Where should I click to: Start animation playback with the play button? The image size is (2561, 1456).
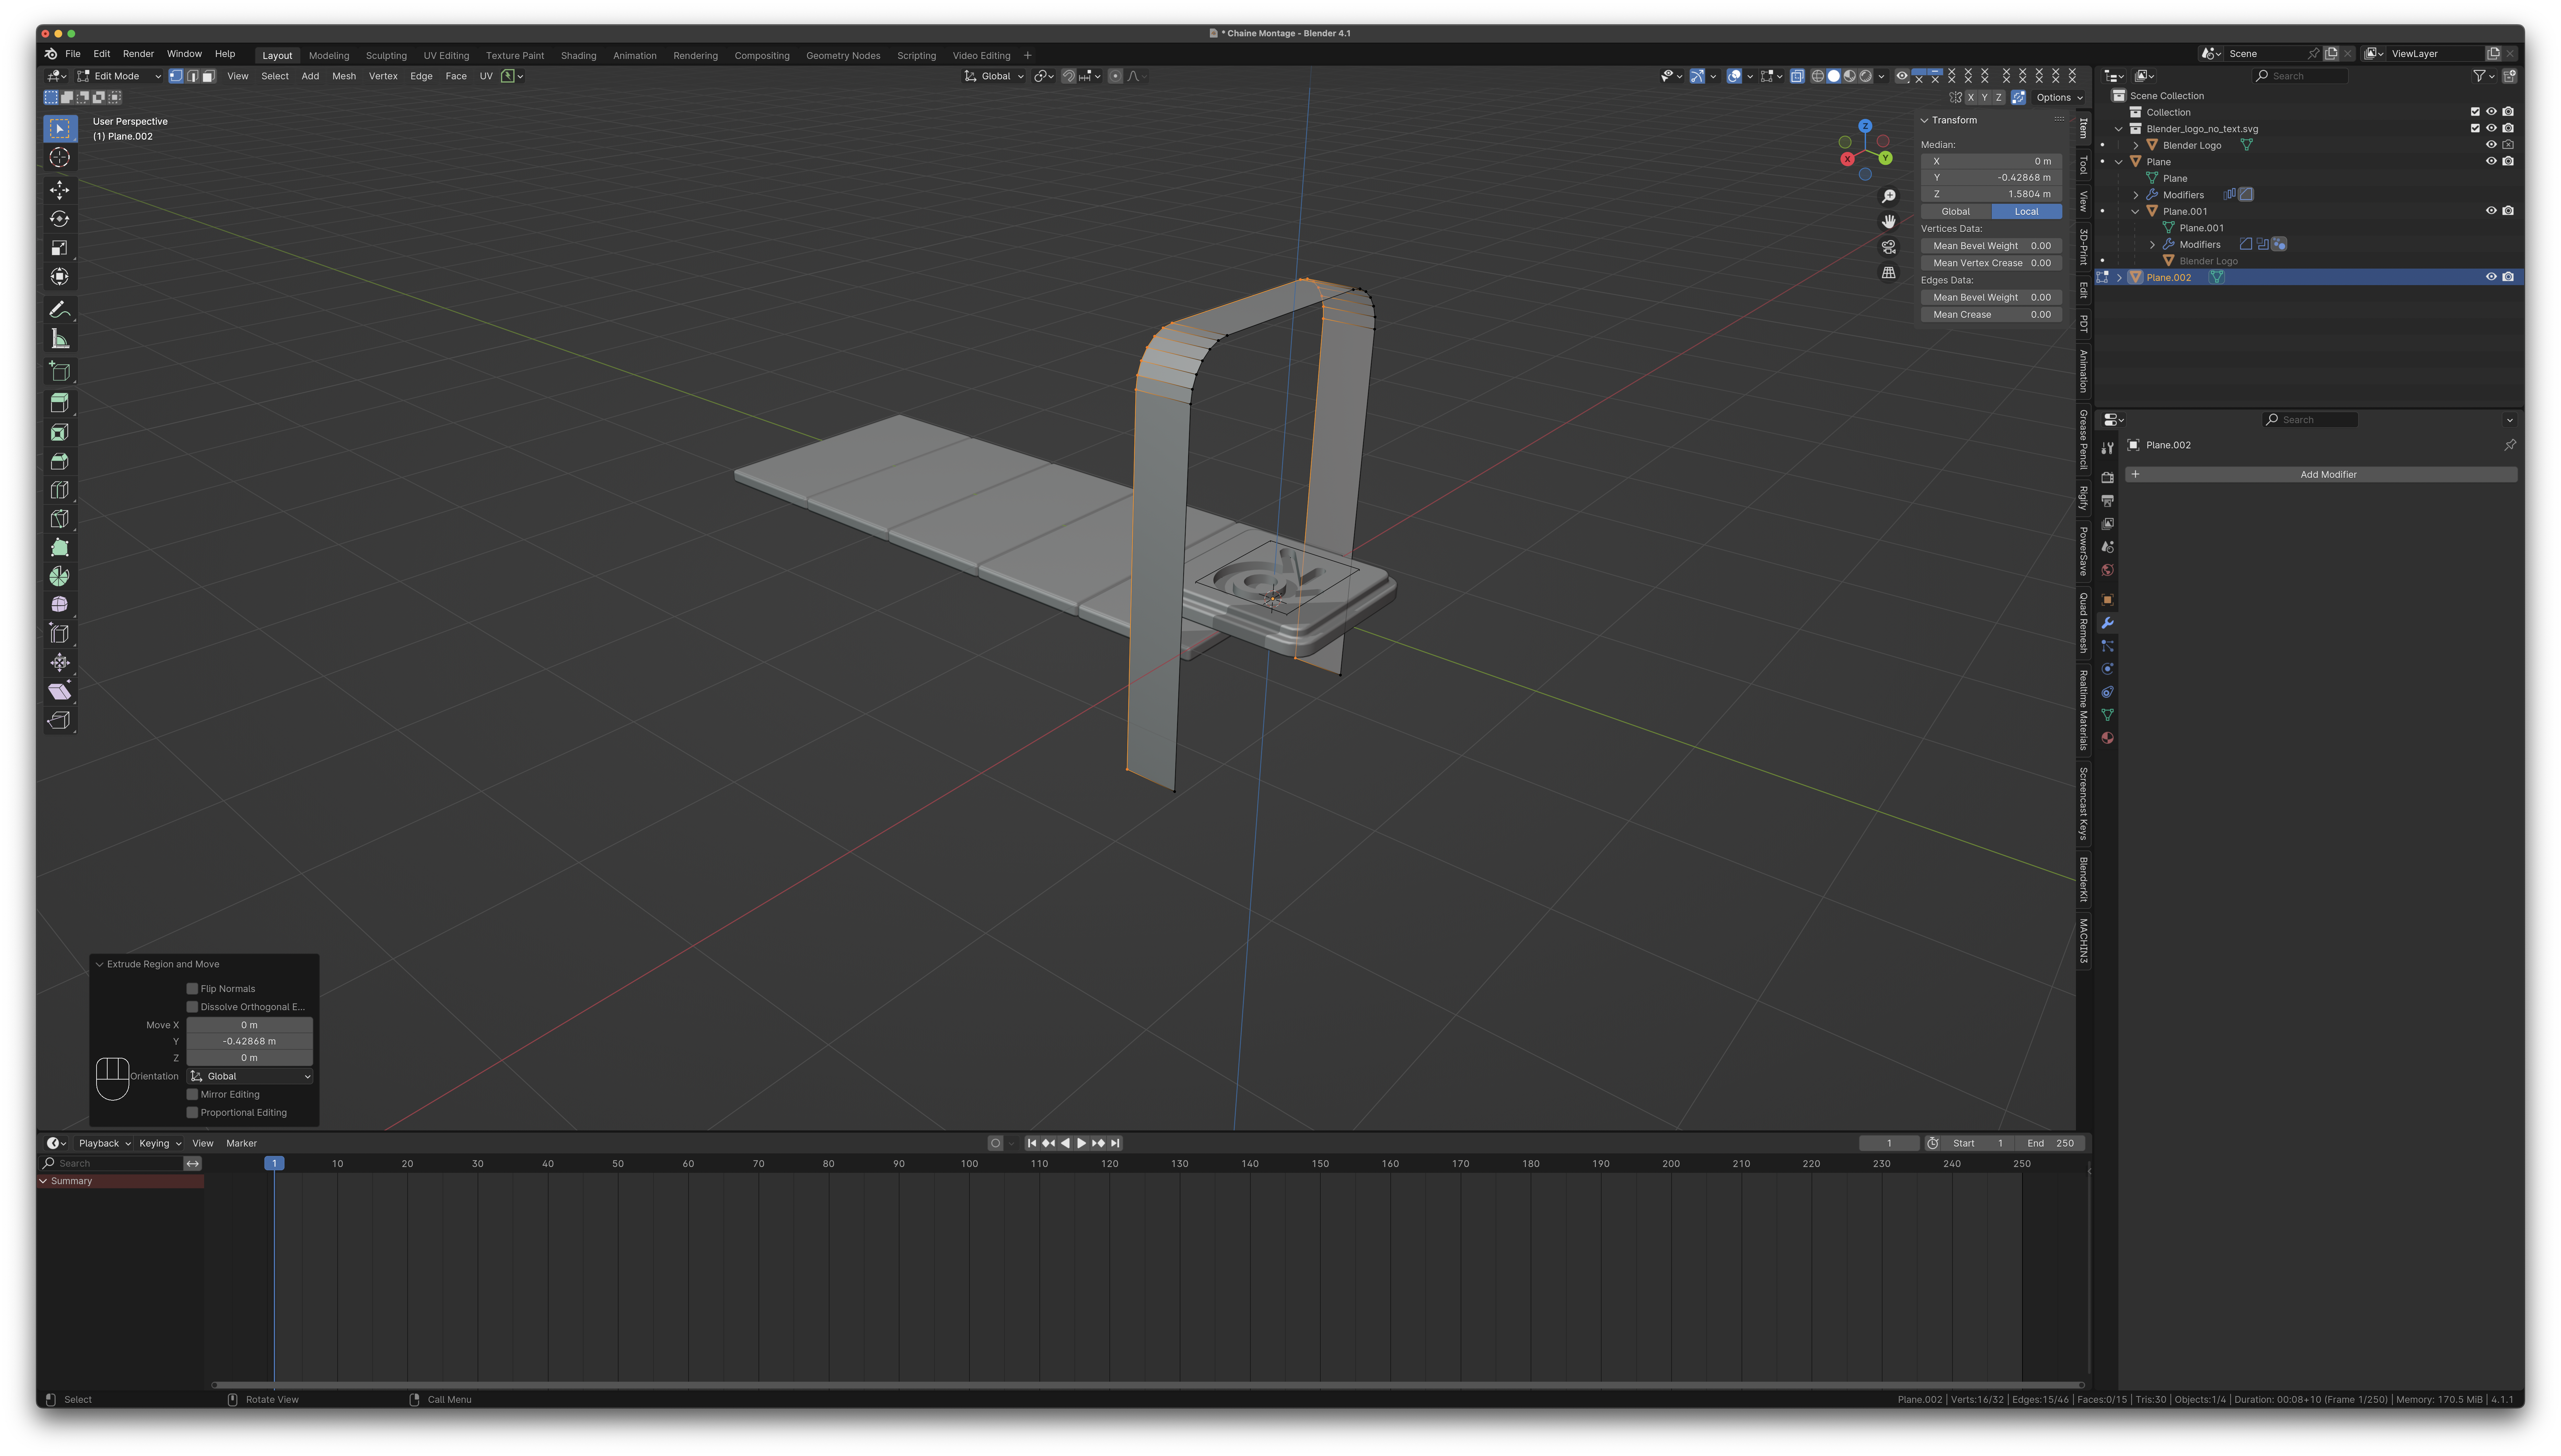(x=1082, y=1143)
